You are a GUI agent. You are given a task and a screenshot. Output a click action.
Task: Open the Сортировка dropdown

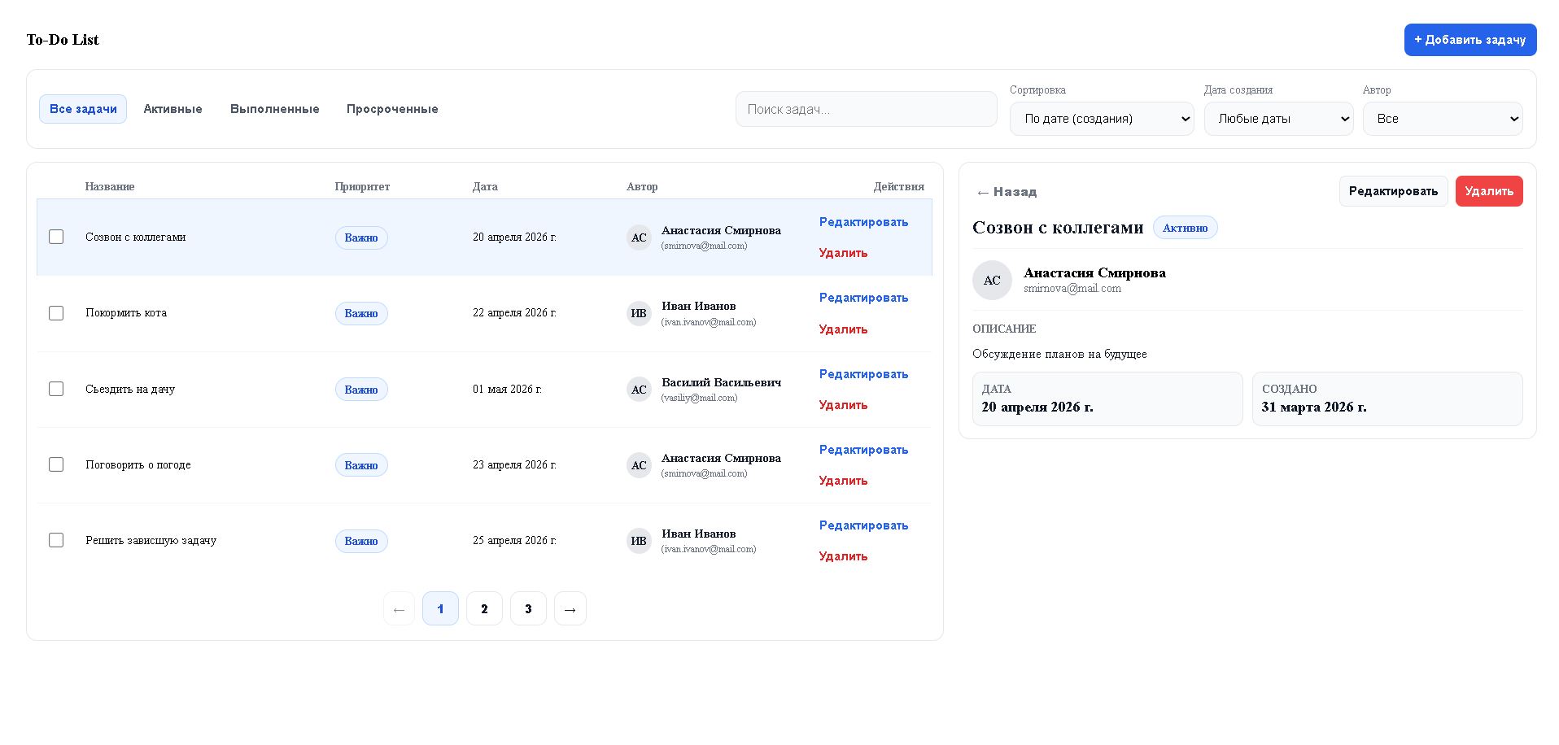click(x=1102, y=119)
